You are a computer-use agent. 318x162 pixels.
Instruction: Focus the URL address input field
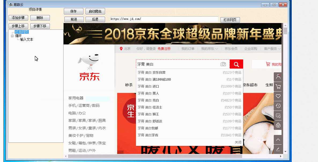click(x=164, y=19)
